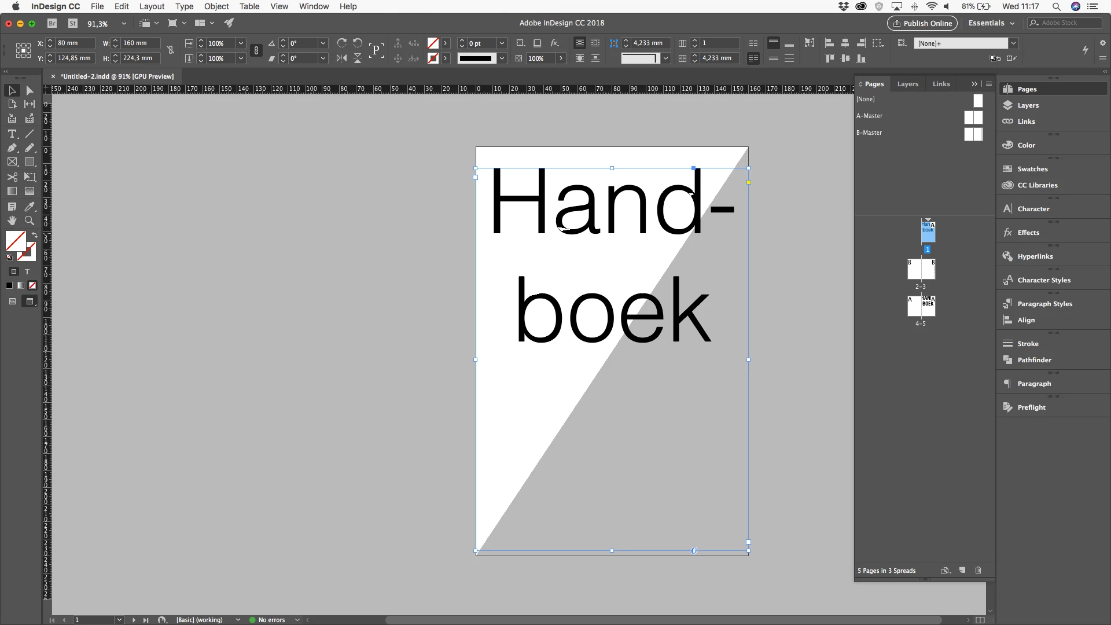This screenshot has width=1111, height=625.
Task: Select the Rectangle Frame tool
Action: pos(12,162)
